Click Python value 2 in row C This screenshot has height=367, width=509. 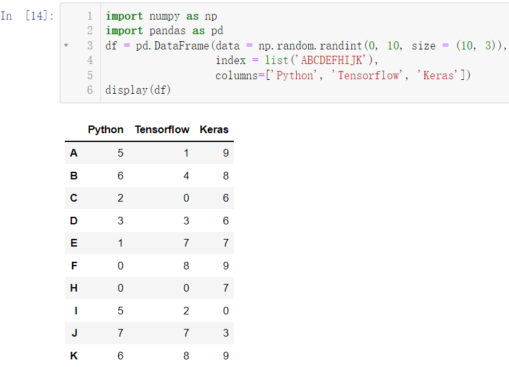[x=121, y=198]
